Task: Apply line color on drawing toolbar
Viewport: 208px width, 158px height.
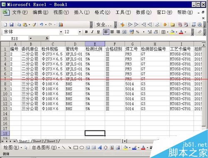Action: click(x=134, y=148)
